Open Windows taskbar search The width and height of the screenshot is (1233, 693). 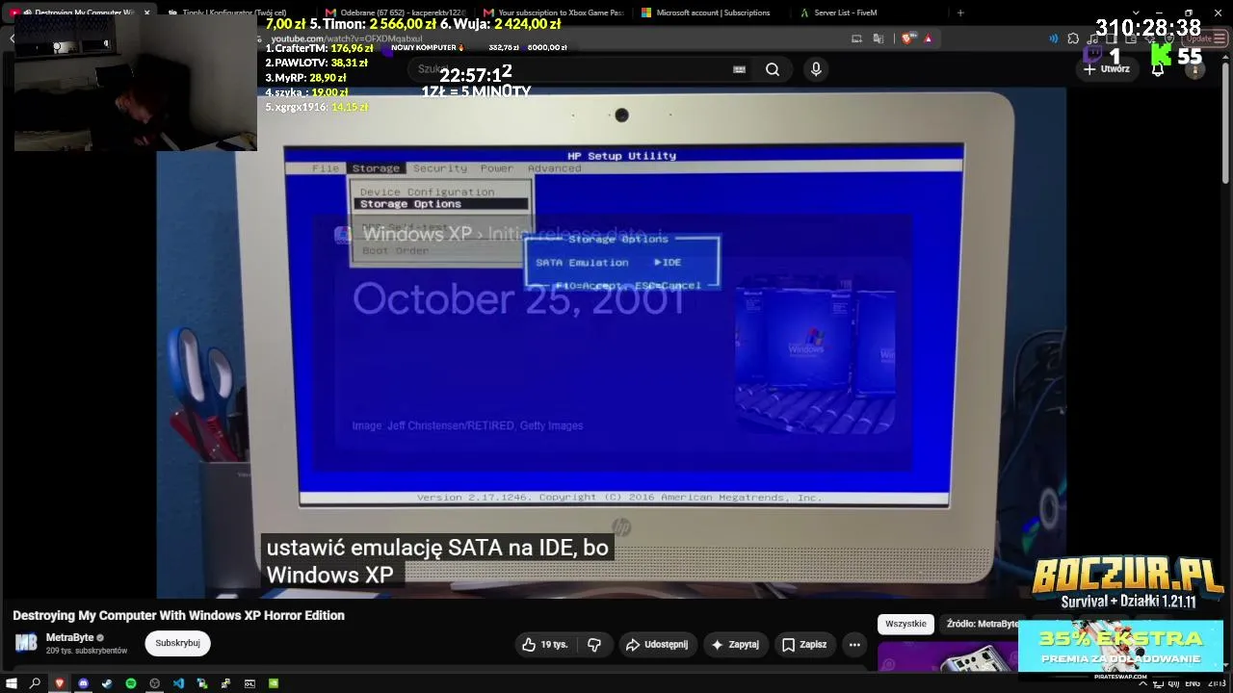[x=36, y=683]
